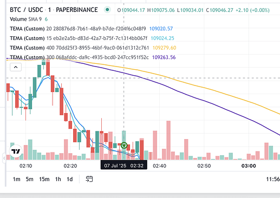Select the TEMA (Custom) 400 indicator legend
Image resolution: width=280 pixels, height=198 pixels.
(x=80, y=48)
